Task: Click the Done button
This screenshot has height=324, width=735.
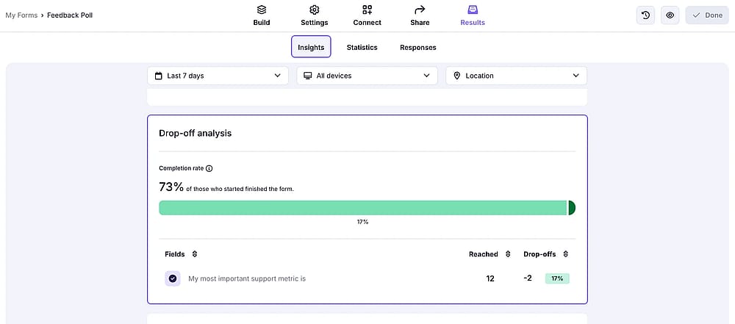Action: pos(707,15)
